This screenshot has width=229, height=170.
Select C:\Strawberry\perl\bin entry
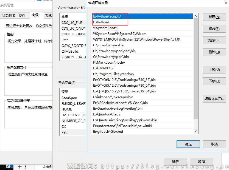coord(143,57)
